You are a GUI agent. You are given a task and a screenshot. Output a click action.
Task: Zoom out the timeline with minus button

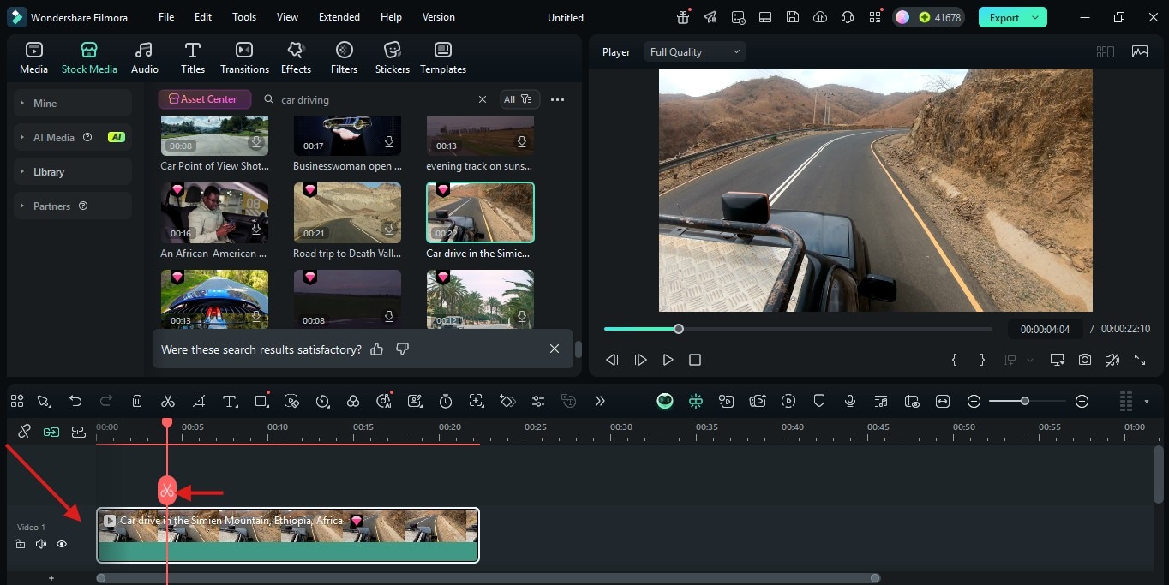[974, 401]
